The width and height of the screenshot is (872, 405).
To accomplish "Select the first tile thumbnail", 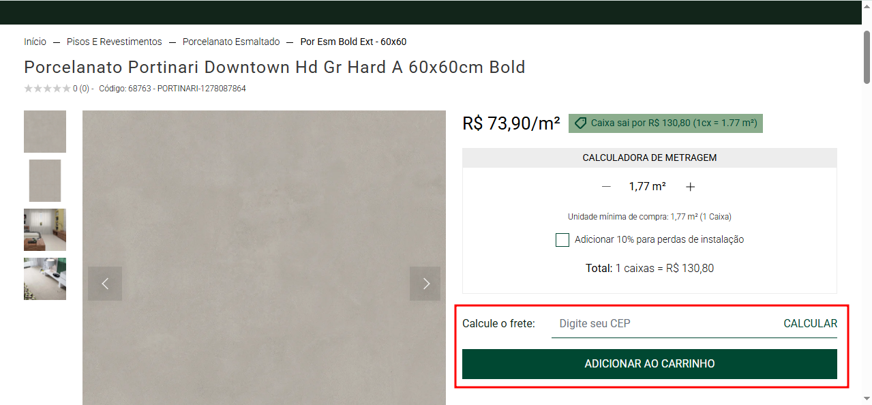I will click(45, 132).
